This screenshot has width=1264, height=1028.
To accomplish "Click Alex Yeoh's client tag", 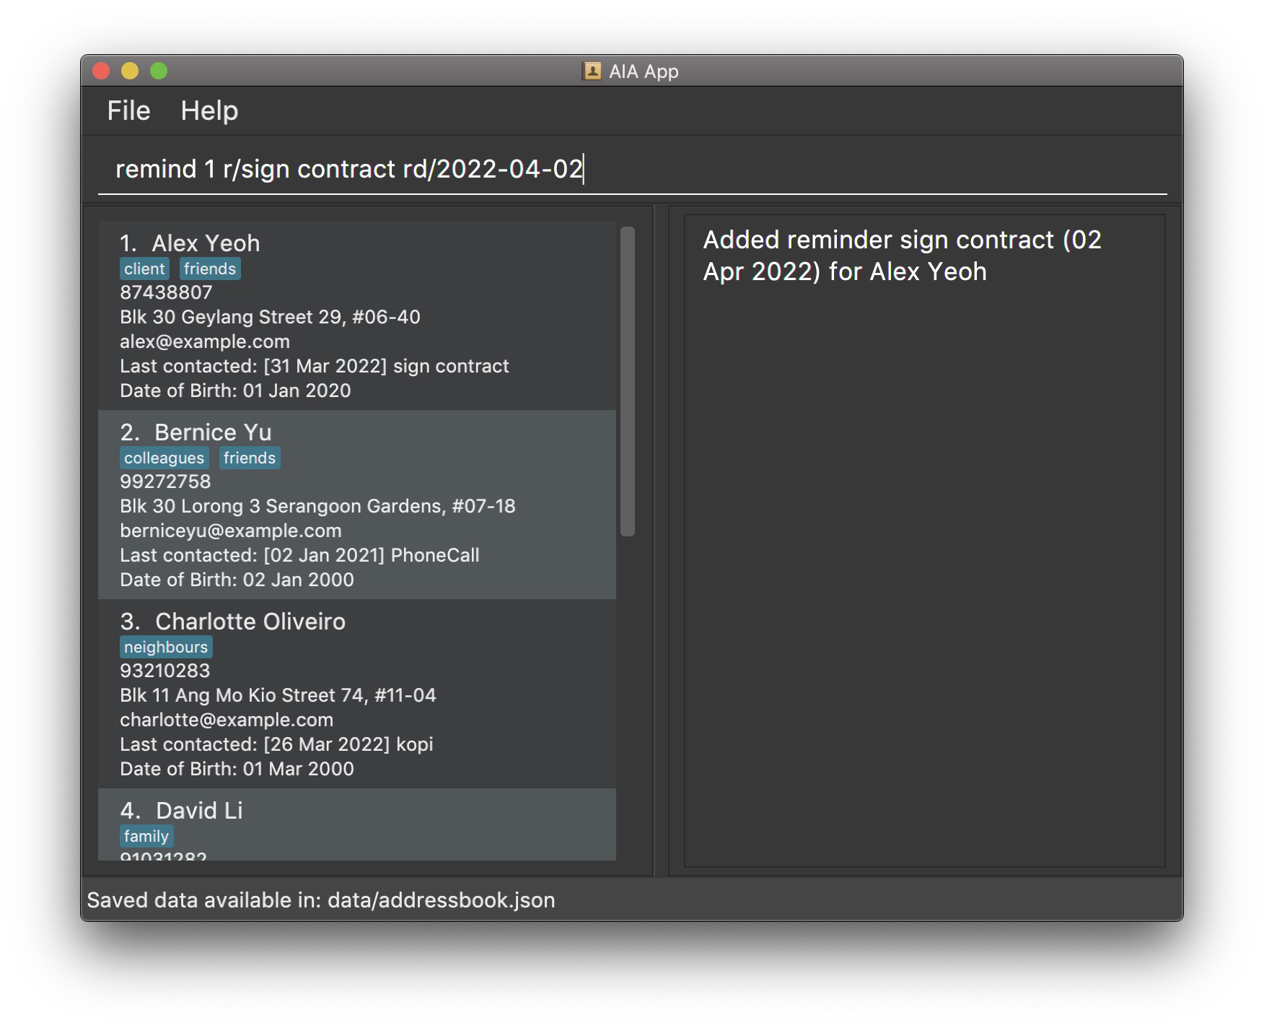I will pos(144,269).
